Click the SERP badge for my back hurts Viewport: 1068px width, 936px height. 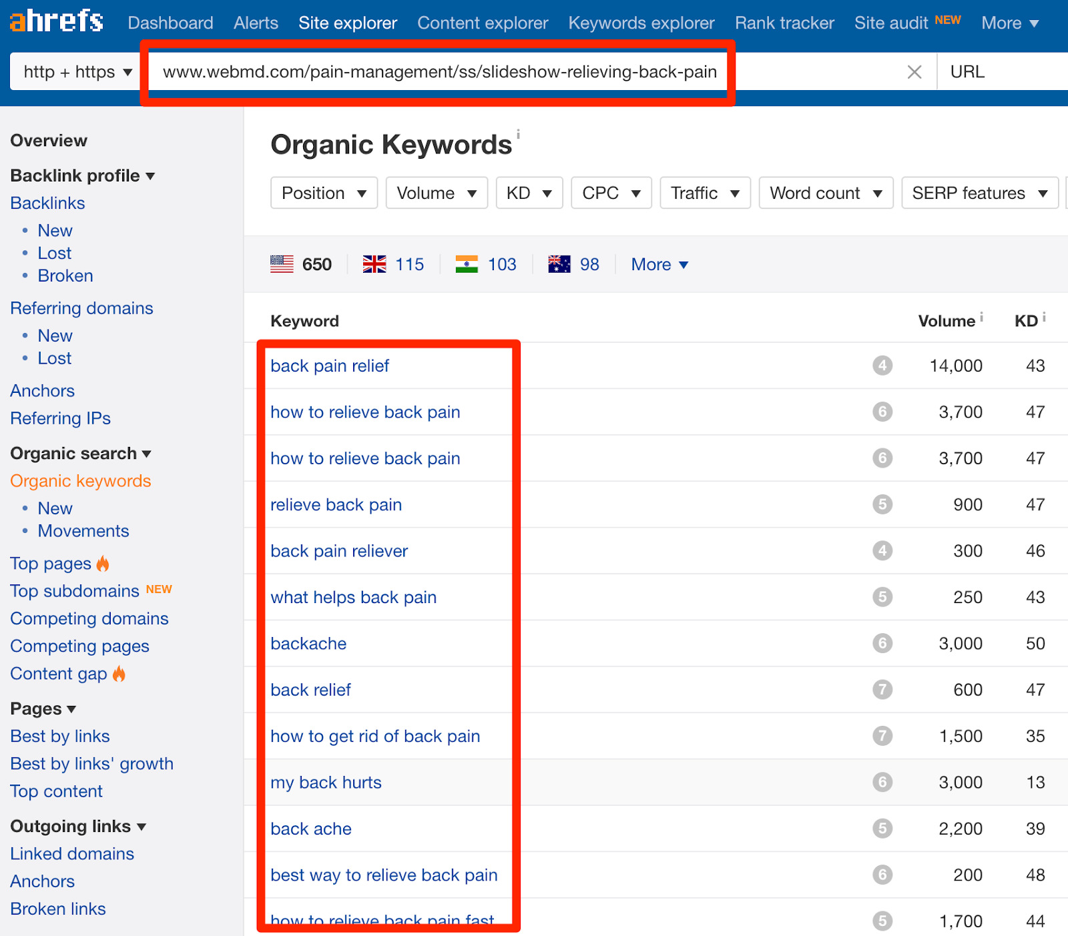pos(882,782)
